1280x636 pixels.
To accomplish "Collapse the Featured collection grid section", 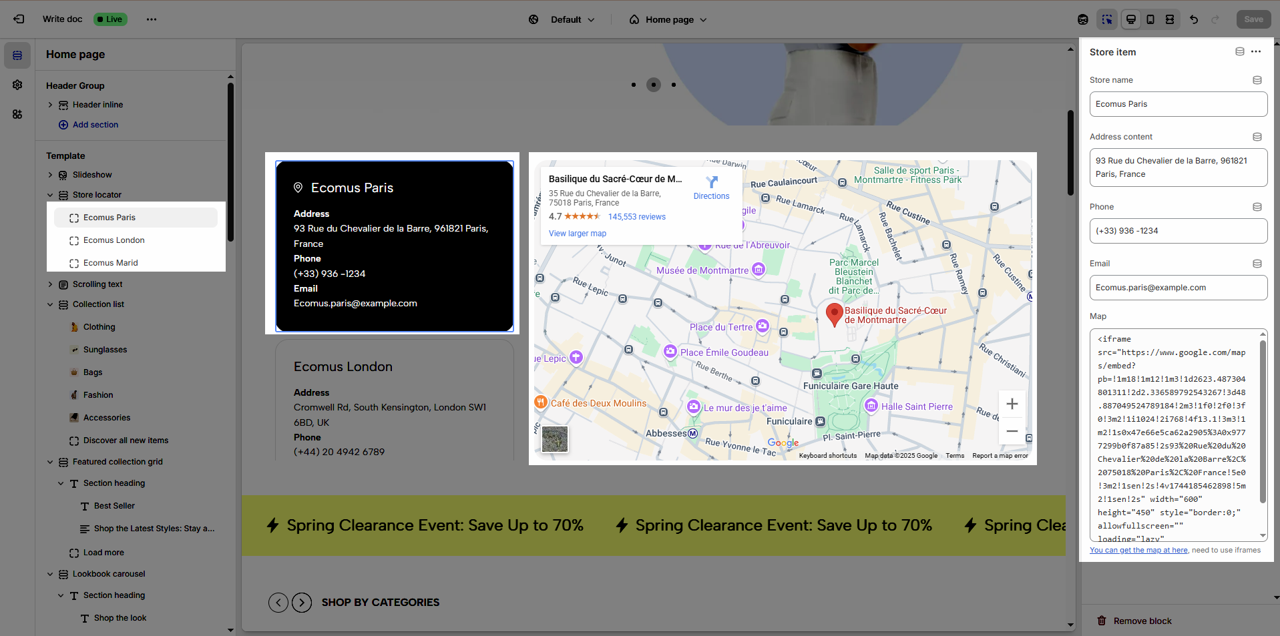I will (50, 462).
